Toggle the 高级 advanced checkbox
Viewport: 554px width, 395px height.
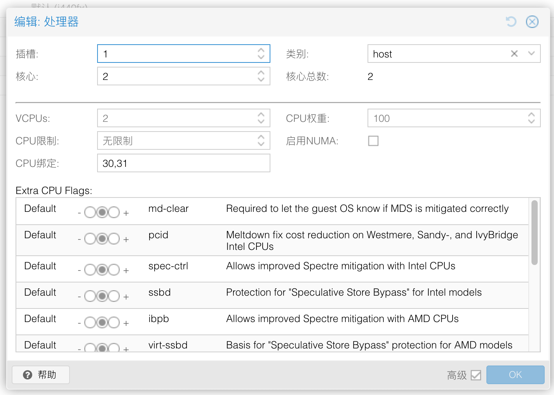coord(476,375)
